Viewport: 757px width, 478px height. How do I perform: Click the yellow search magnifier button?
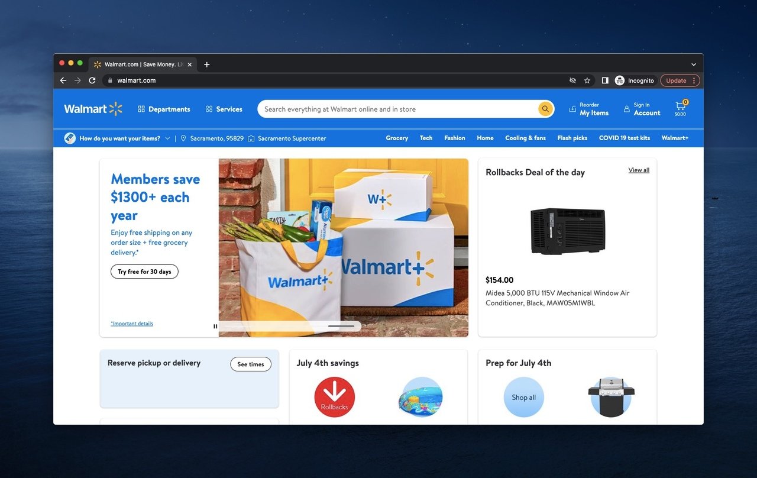pyautogui.click(x=545, y=109)
